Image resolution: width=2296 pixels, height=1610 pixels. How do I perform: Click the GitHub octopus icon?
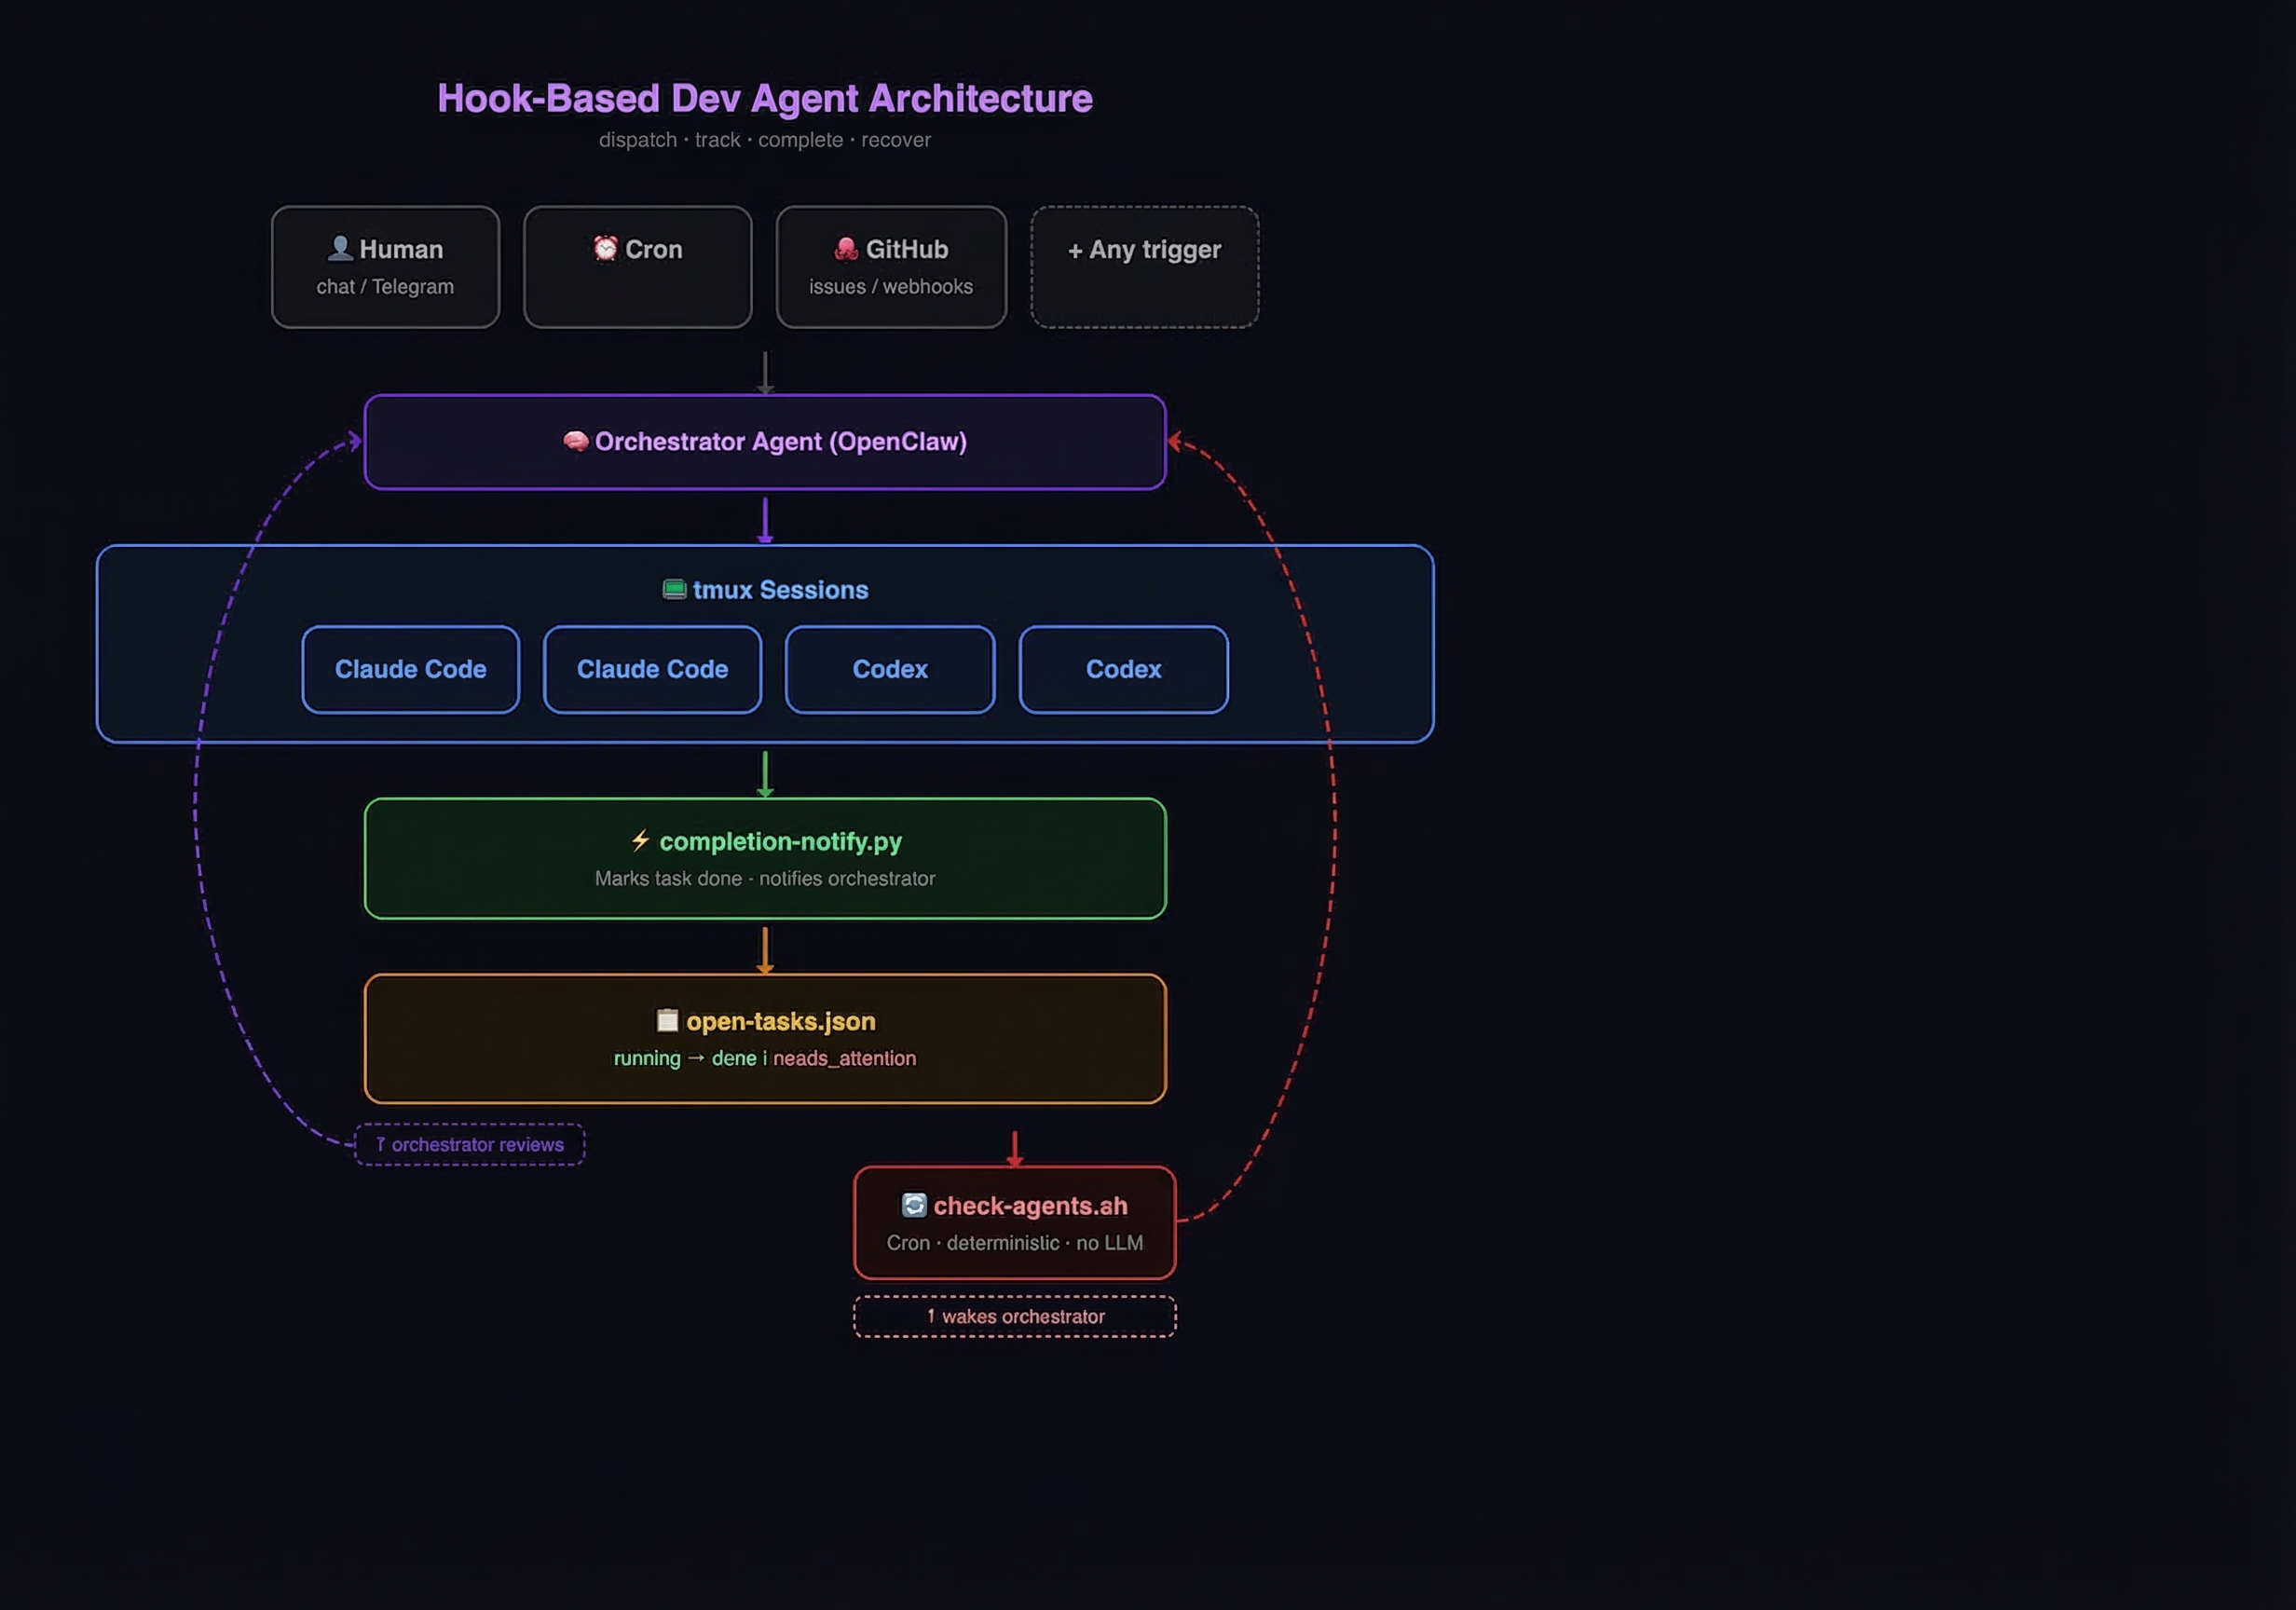tap(846, 249)
